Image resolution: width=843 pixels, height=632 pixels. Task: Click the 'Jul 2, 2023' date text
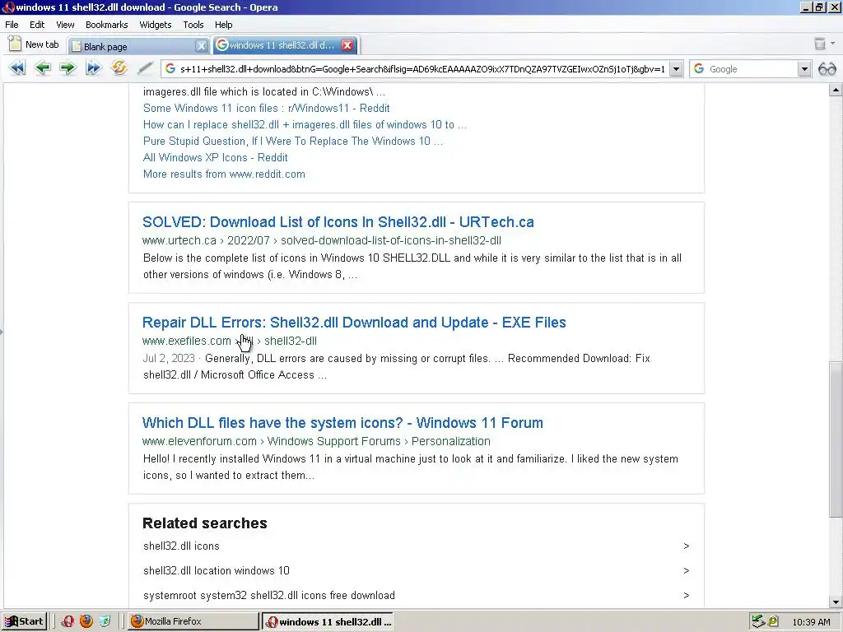coord(169,359)
